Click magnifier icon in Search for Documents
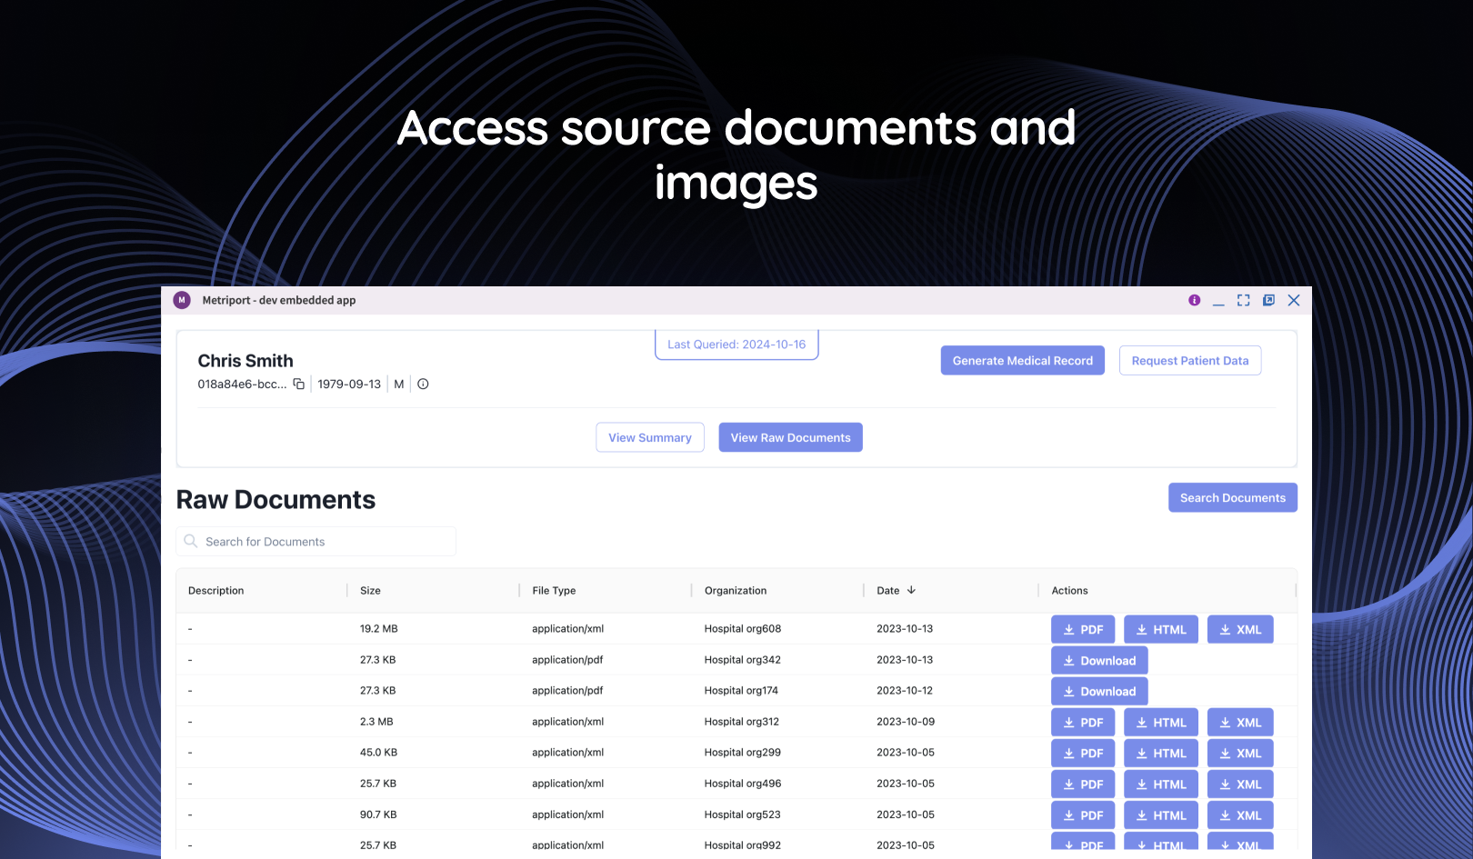 pyautogui.click(x=191, y=541)
